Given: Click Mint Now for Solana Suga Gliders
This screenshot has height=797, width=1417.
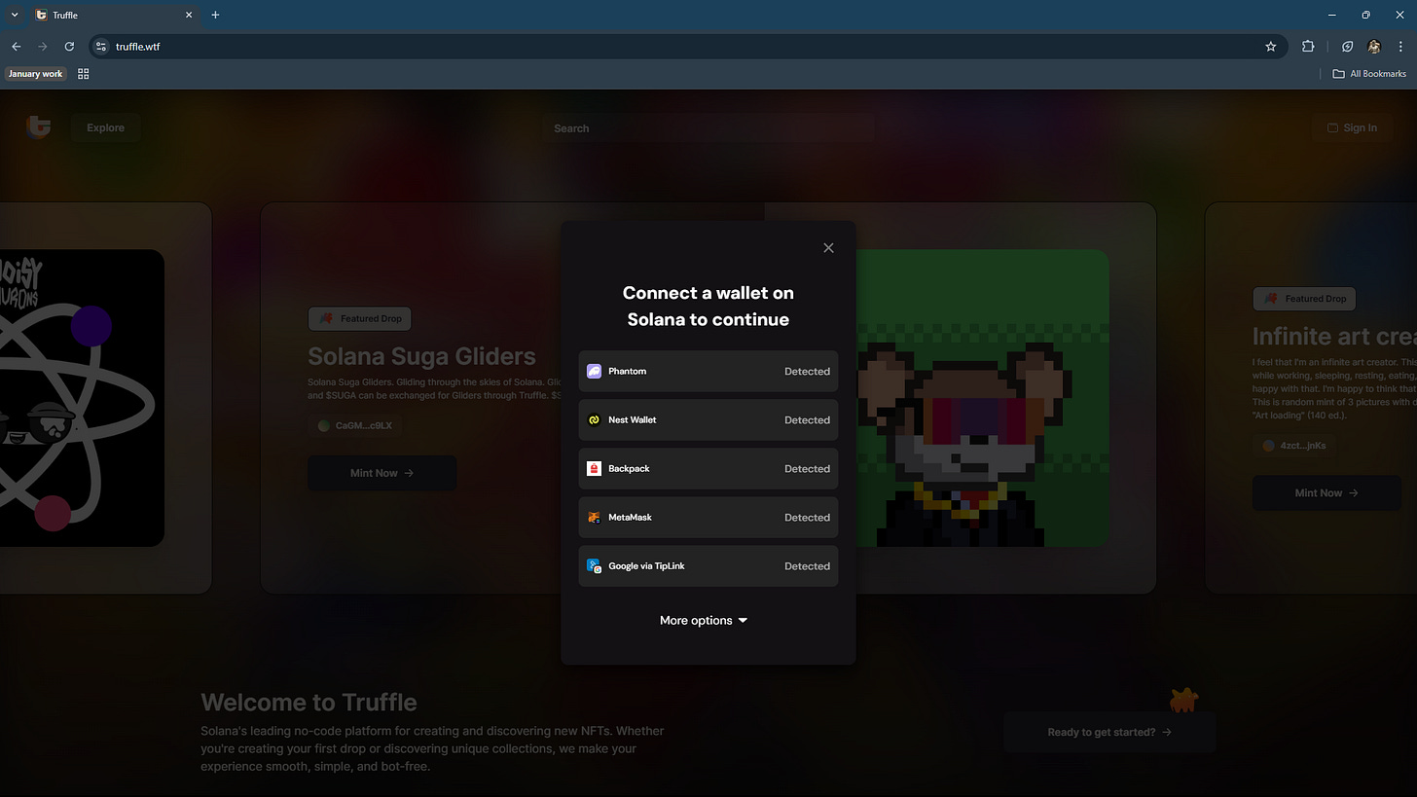Looking at the screenshot, I should [381, 473].
